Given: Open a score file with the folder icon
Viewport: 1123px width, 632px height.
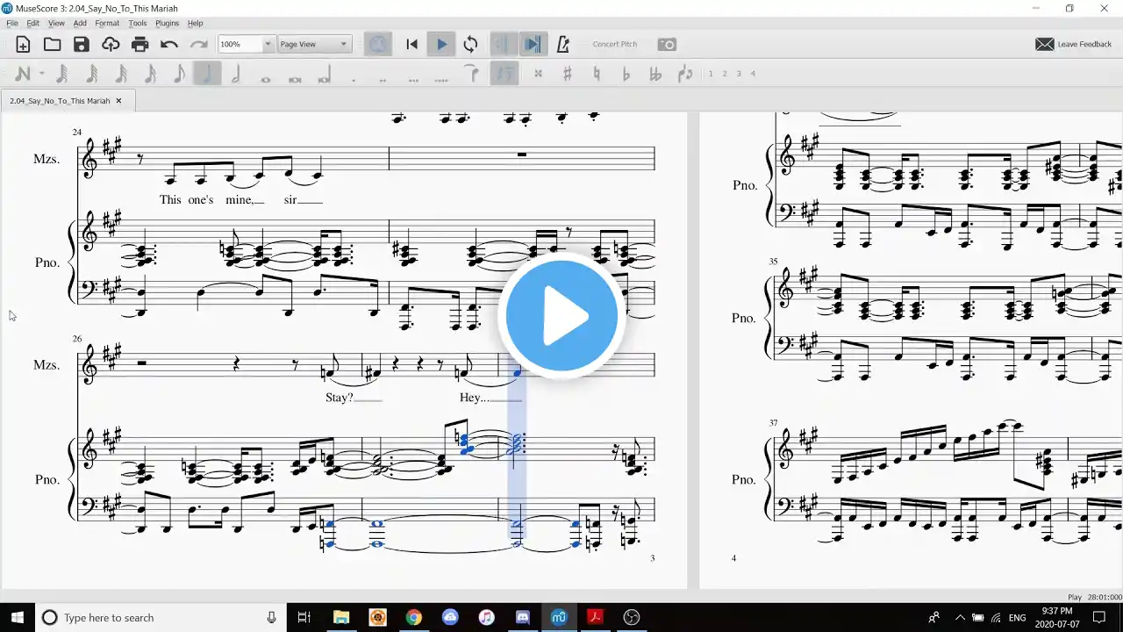Looking at the screenshot, I should [53, 44].
